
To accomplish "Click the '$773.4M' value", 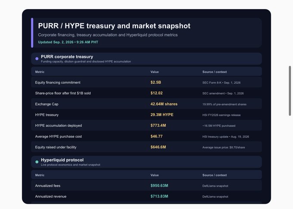I will (x=158, y=126).
